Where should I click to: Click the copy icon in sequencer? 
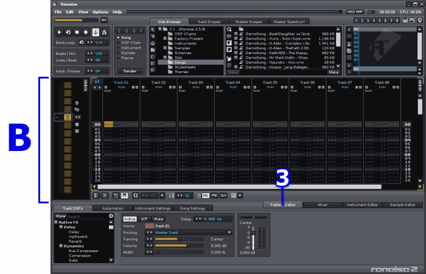(349, 51)
